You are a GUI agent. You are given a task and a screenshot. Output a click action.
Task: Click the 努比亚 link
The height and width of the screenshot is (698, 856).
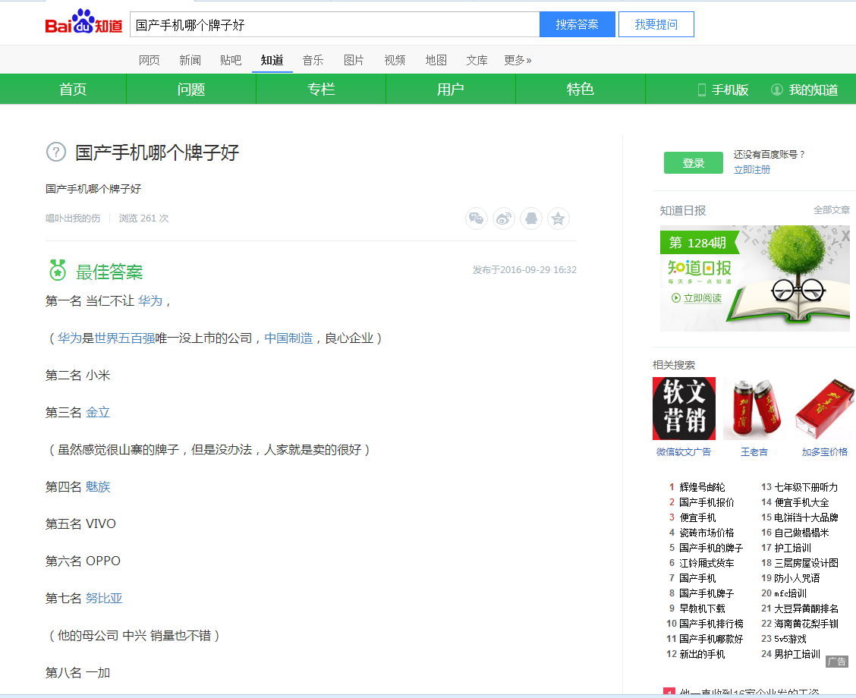click(x=104, y=598)
